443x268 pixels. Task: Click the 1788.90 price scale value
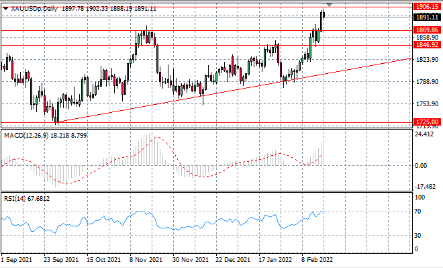427,82
